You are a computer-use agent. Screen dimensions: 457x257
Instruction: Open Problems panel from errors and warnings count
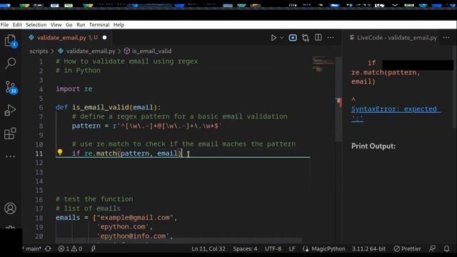[x=70, y=249]
